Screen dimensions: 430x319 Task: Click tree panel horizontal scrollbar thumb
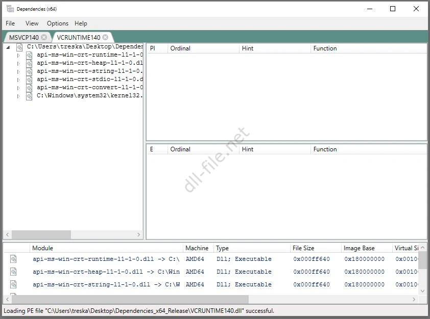(x=41, y=234)
